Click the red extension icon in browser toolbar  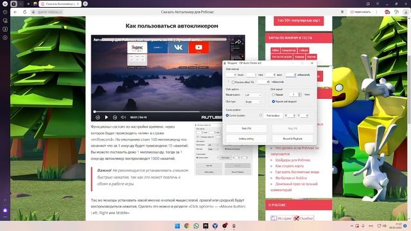tap(387, 12)
